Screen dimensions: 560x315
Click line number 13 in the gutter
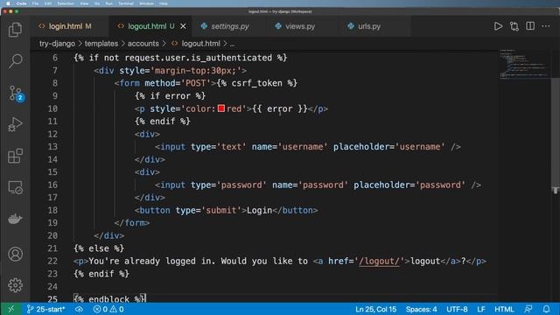click(x=52, y=146)
